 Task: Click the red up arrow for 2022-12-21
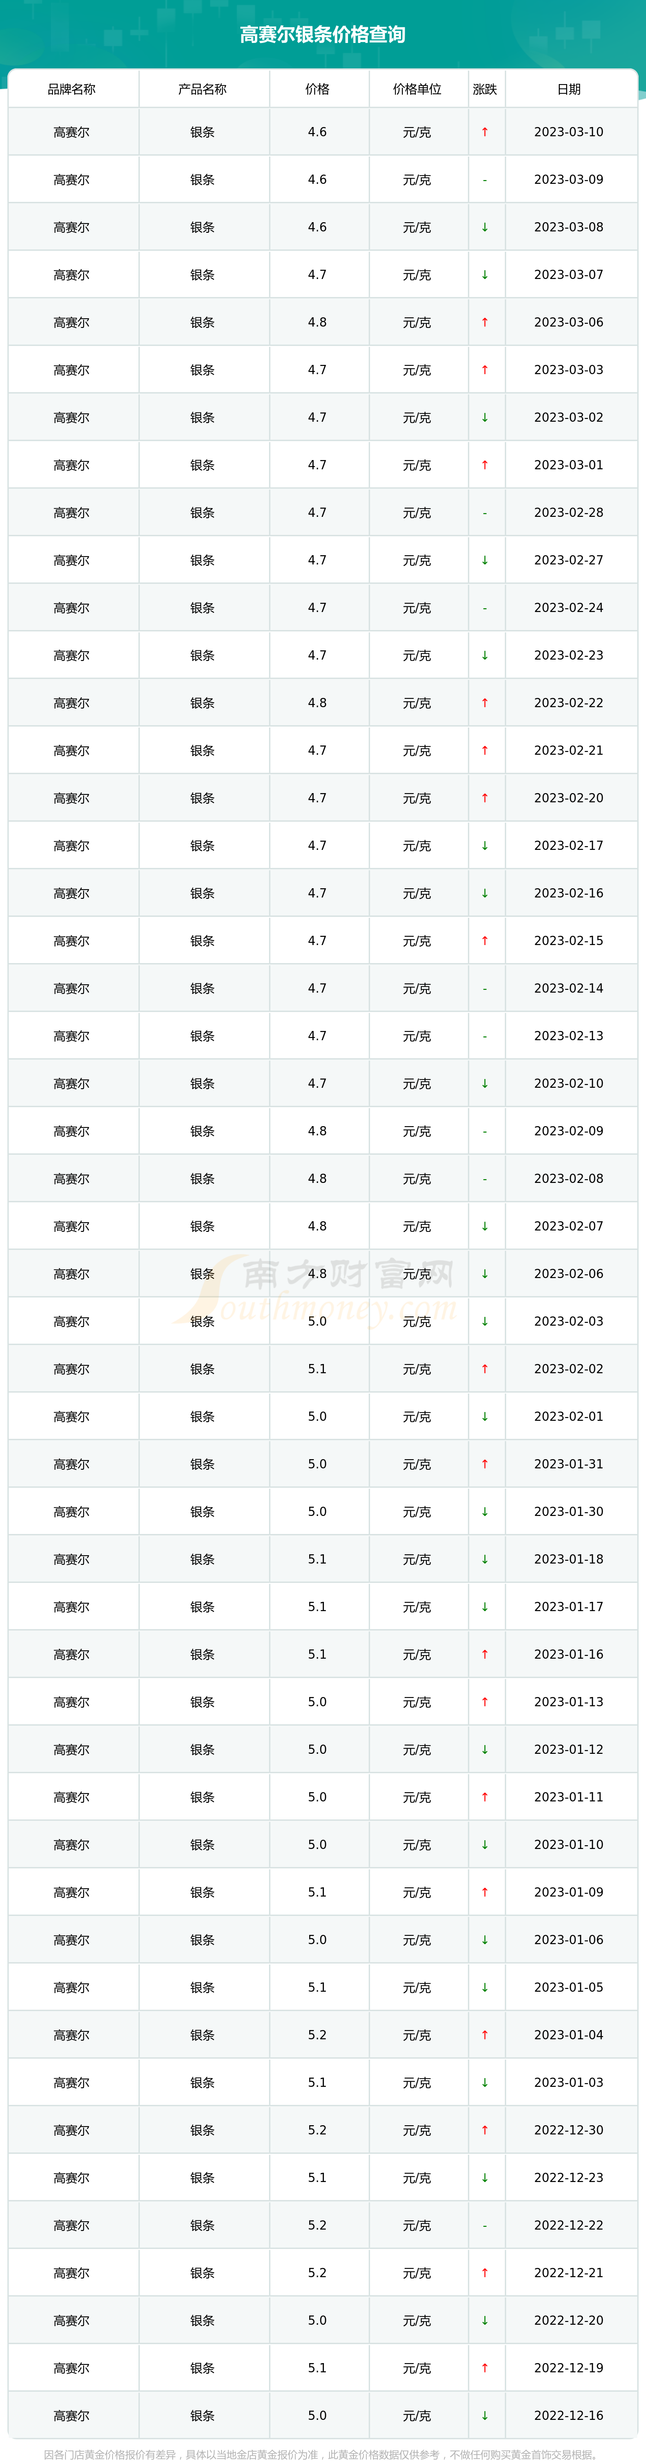pos(485,2273)
